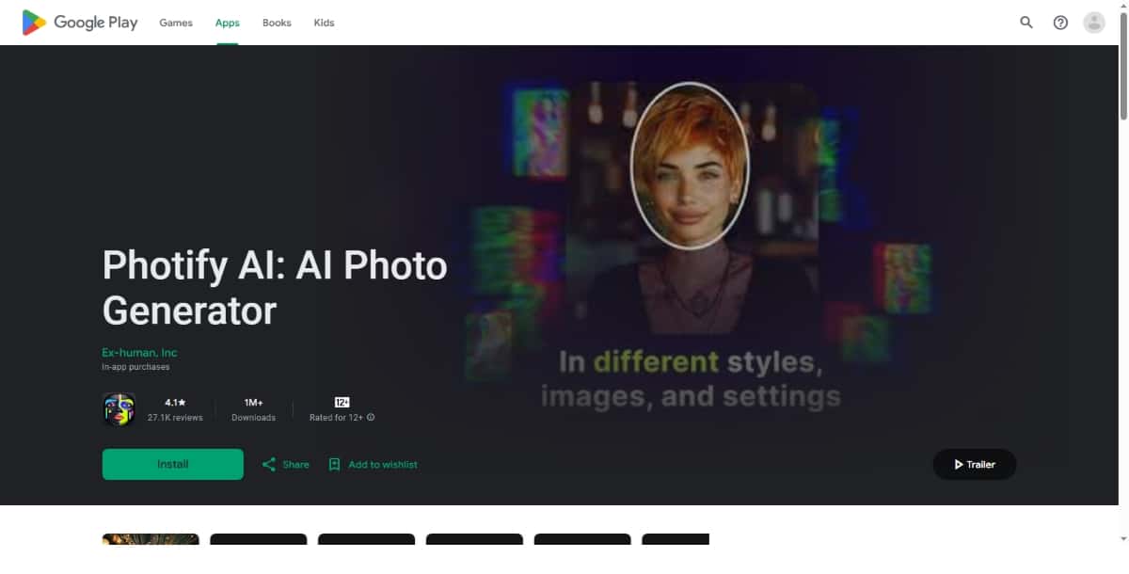Share this app listing
The height and width of the screenshot is (574, 1129).
pyautogui.click(x=285, y=464)
